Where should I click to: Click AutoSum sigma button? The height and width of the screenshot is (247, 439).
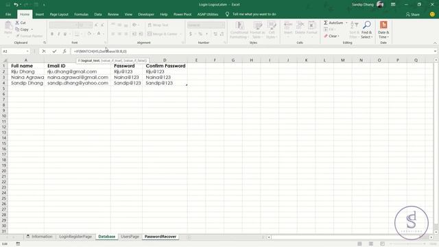(x=326, y=23)
